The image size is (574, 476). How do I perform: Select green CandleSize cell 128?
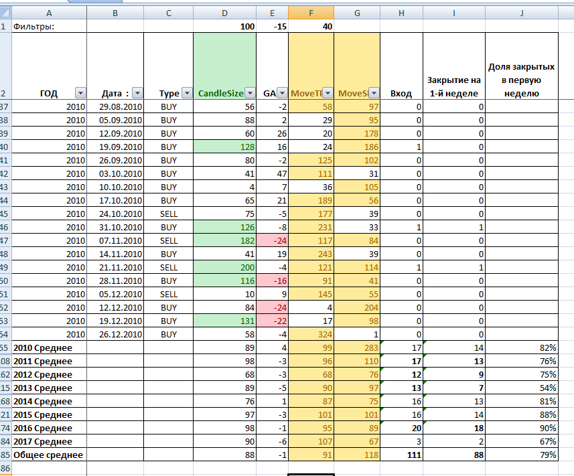224,147
